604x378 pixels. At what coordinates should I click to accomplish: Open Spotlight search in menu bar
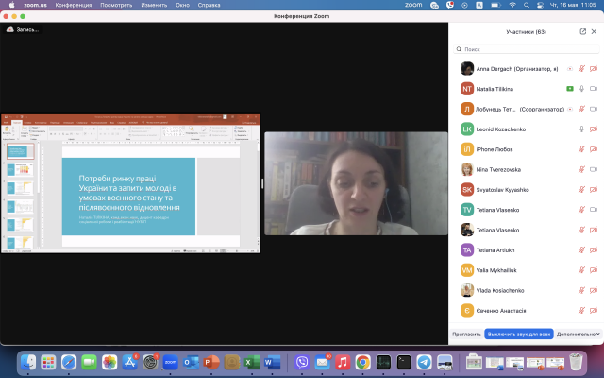coord(527,5)
